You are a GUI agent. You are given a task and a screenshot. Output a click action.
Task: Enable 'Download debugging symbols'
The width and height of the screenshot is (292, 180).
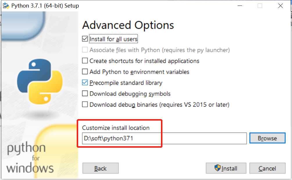pyautogui.click(x=85, y=93)
